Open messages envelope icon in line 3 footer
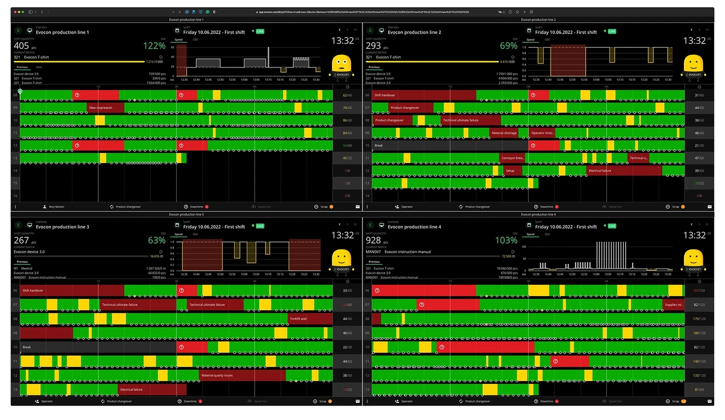The width and height of the screenshot is (725, 420). 357,401
